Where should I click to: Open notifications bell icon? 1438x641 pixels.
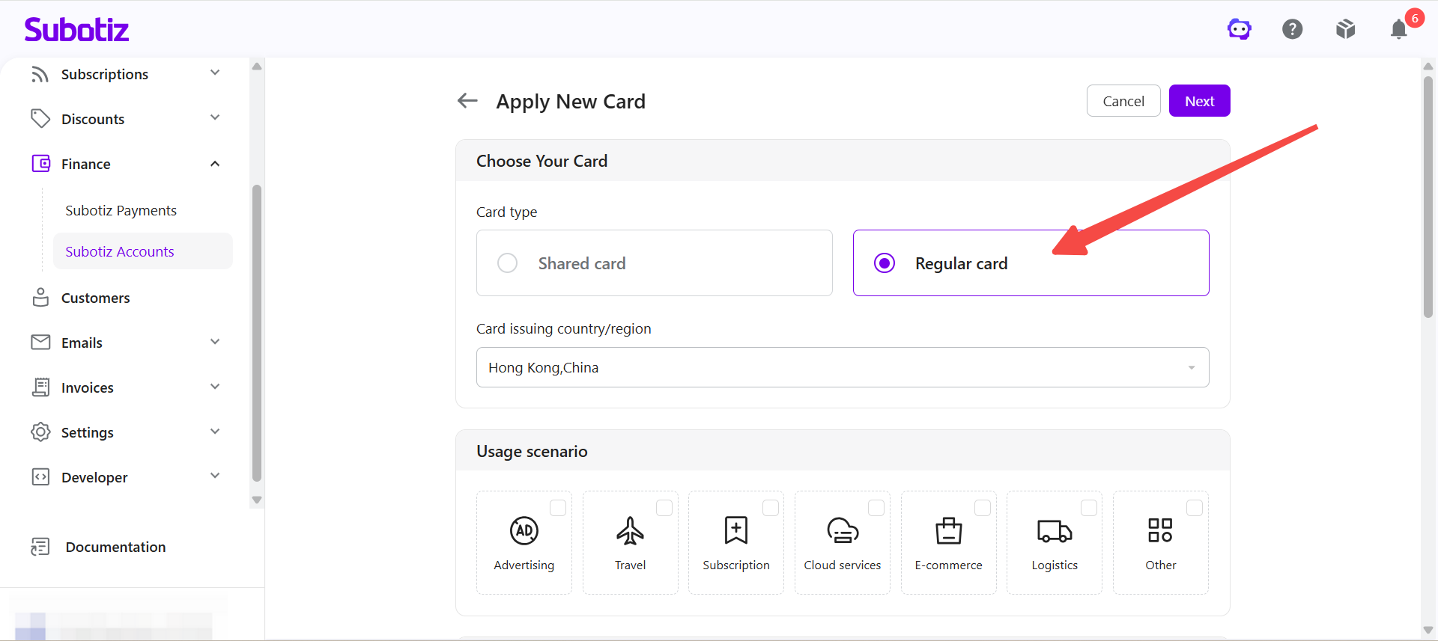click(x=1399, y=29)
